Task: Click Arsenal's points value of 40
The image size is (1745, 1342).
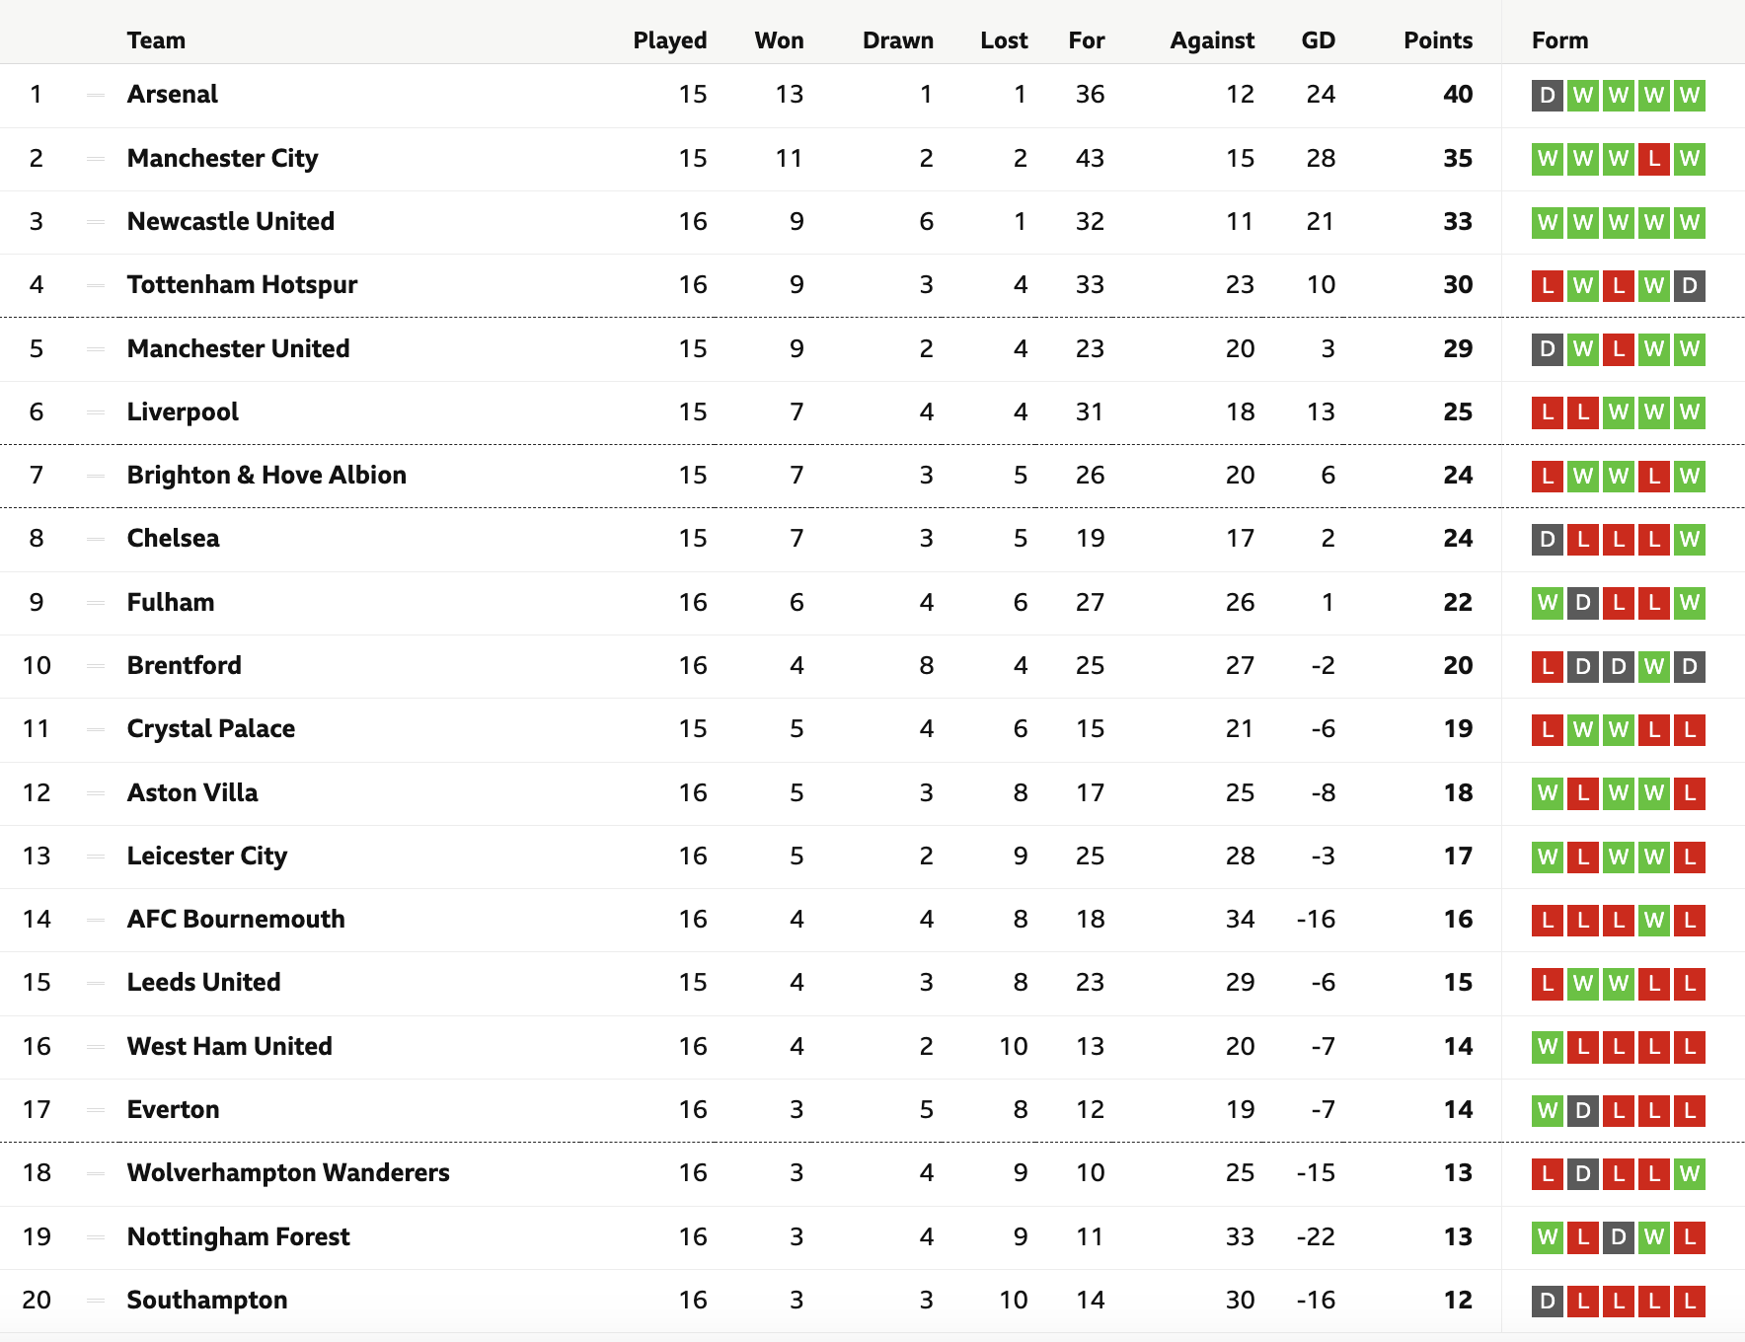Action: 1458,95
